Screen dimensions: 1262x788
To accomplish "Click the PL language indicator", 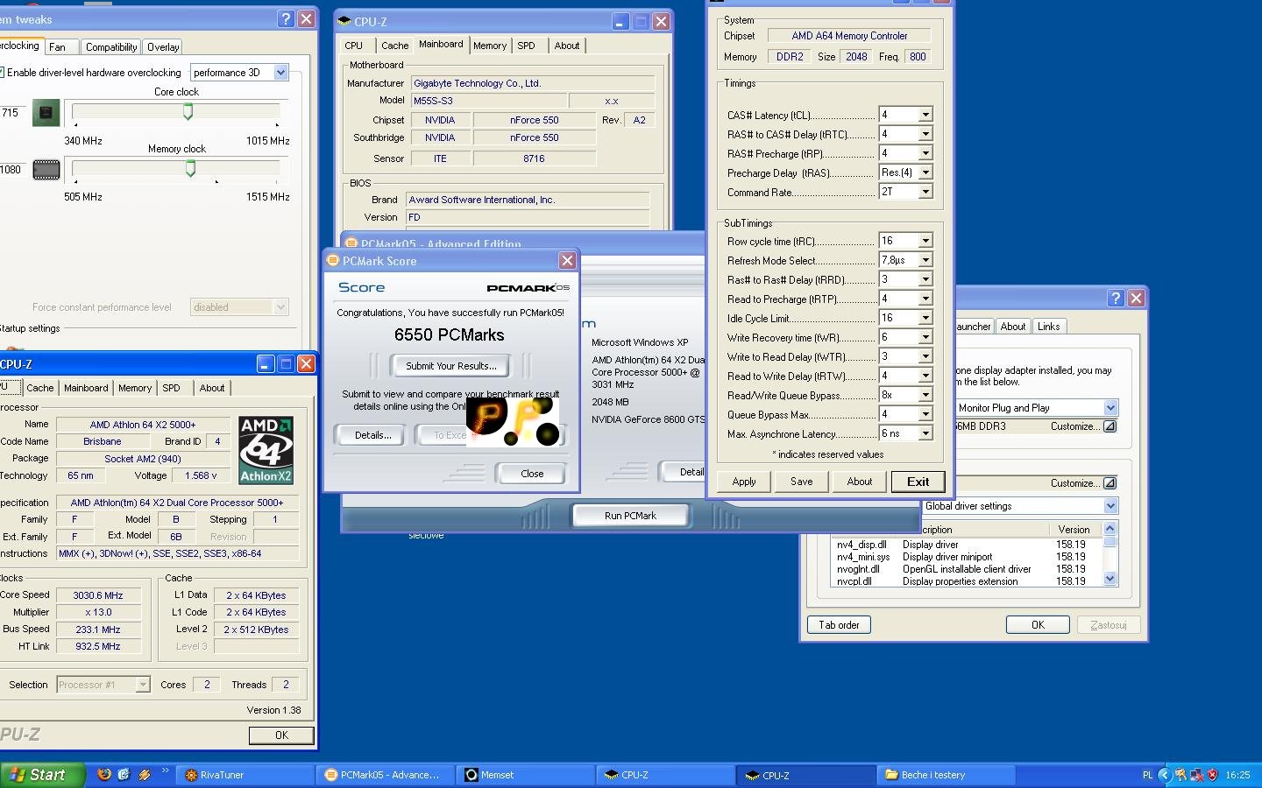I will [x=1147, y=775].
